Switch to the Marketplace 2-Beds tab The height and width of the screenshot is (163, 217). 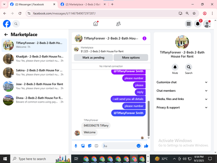click(x=83, y=4)
